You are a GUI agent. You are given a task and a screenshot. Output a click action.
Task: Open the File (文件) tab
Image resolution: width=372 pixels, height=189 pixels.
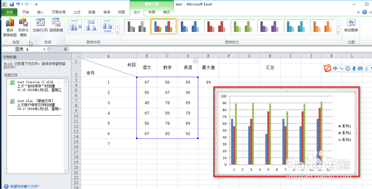(10, 12)
